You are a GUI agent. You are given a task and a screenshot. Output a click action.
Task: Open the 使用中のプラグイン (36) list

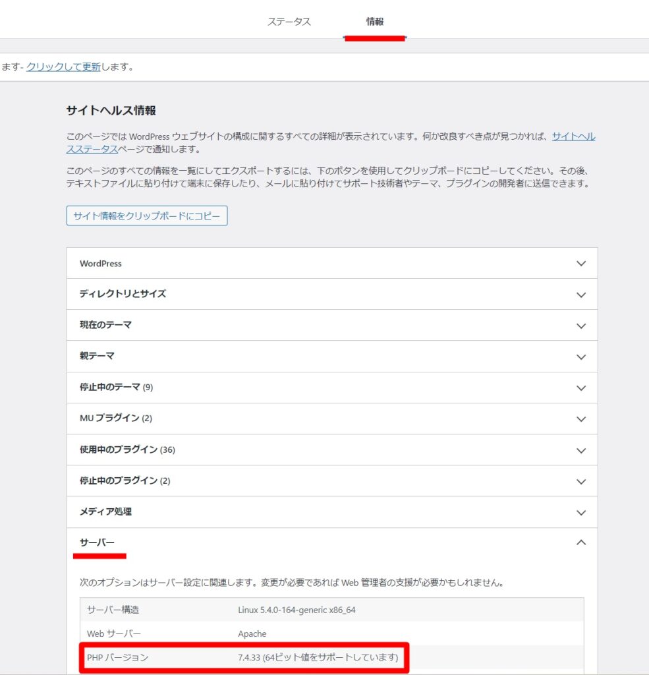pyautogui.click(x=329, y=450)
